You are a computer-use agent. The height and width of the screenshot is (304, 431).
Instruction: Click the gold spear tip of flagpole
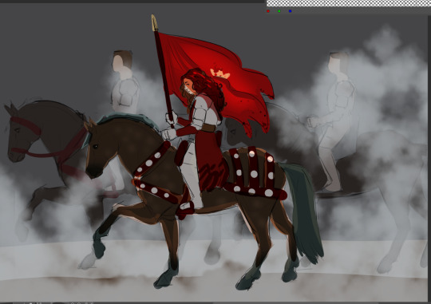[x=155, y=22]
